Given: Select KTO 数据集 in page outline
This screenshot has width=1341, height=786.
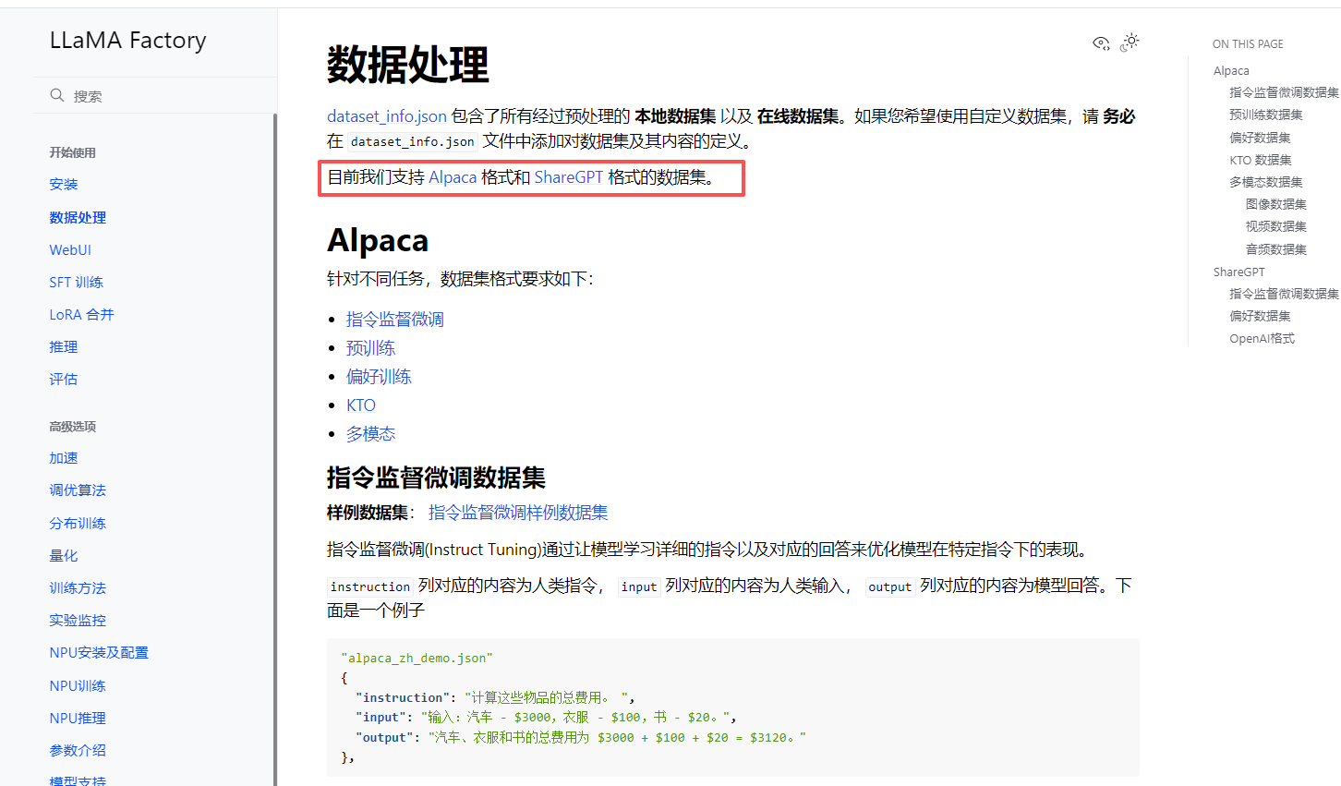Looking at the screenshot, I should click(1261, 160).
